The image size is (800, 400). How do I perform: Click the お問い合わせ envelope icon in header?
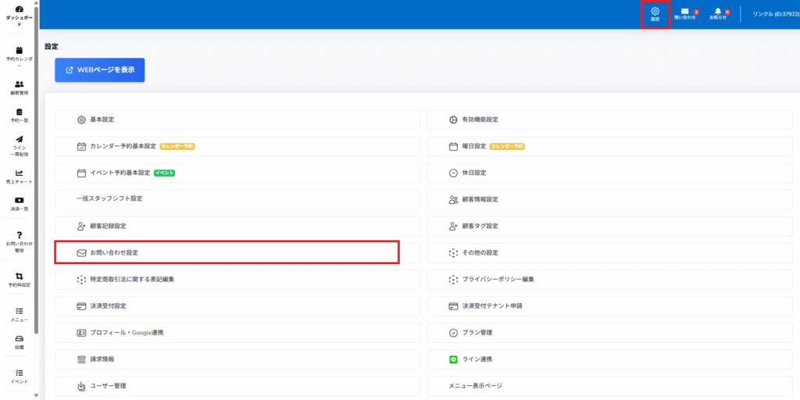[x=684, y=13]
